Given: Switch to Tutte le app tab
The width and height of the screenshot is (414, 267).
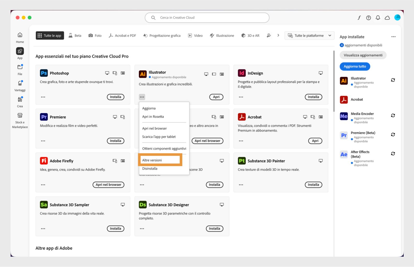Looking at the screenshot, I should 50,36.
